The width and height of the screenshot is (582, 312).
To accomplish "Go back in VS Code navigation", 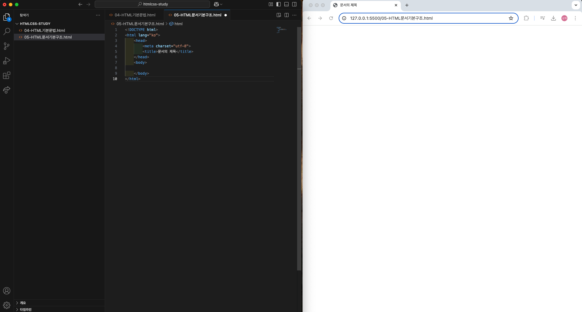I will 80,4.
